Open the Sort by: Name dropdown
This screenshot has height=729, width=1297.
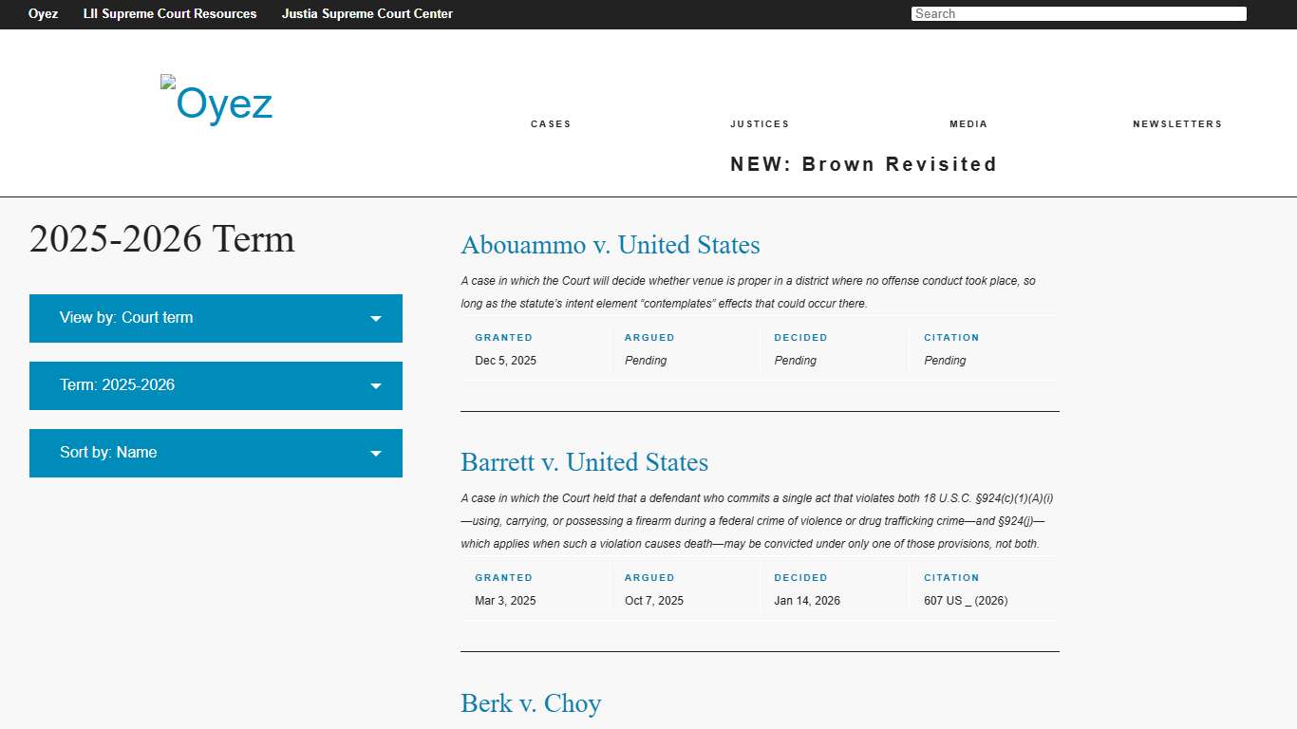click(215, 453)
